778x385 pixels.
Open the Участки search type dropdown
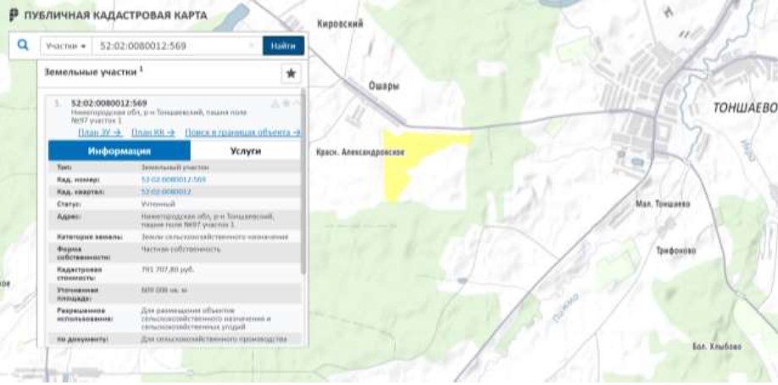pos(65,46)
